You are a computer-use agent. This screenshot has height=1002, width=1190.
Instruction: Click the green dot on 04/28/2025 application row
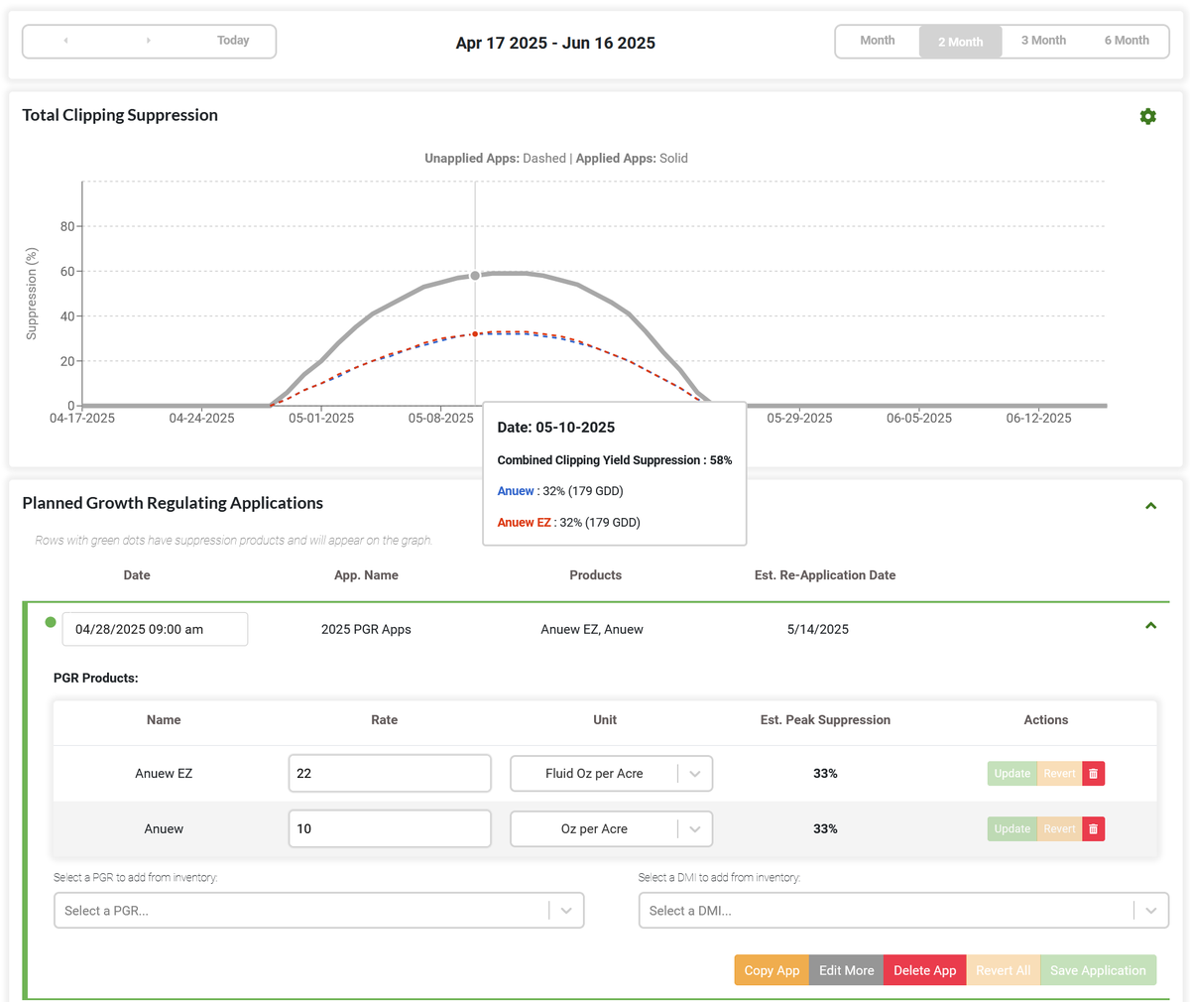51,623
